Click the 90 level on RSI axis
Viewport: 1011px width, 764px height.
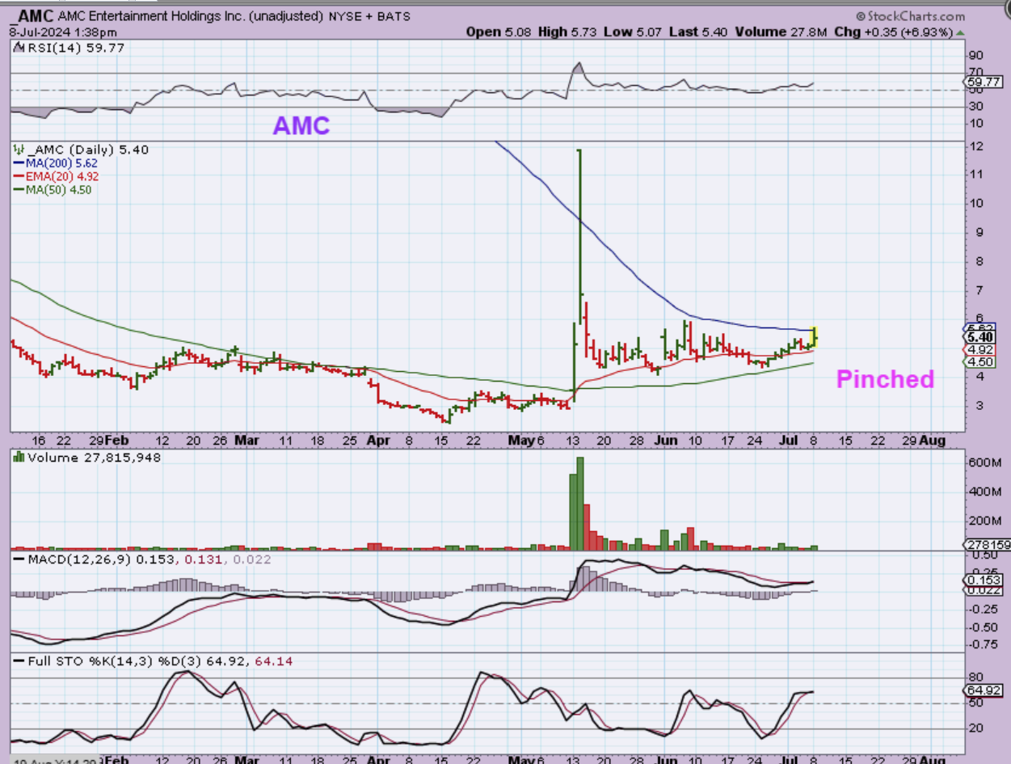pos(977,56)
